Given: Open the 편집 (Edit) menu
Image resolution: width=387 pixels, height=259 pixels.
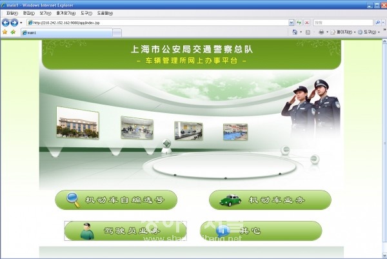Looking at the screenshot, I should (x=29, y=13).
